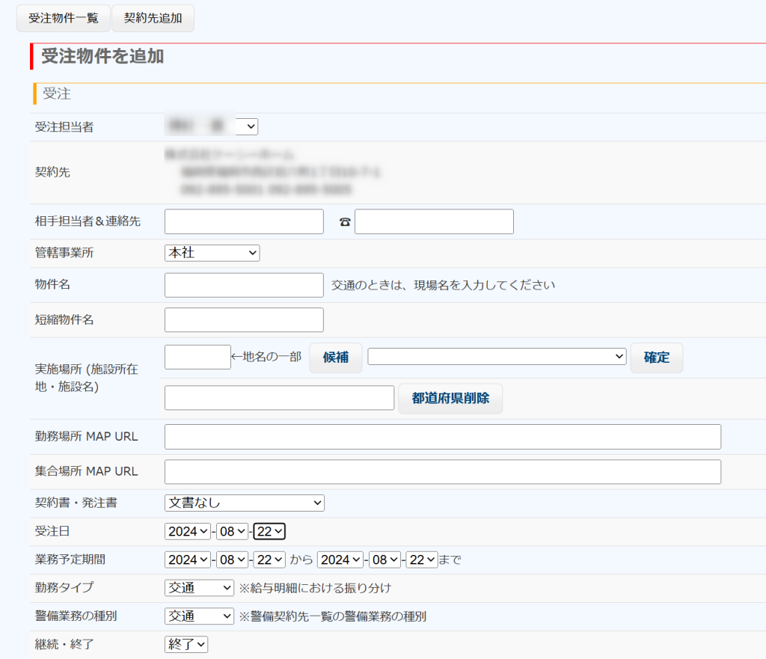The height and width of the screenshot is (659, 766).
Task: Open the 契約書・発注書 文書なし dropdown
Action: pyautogui.click(x=244, y=503)
